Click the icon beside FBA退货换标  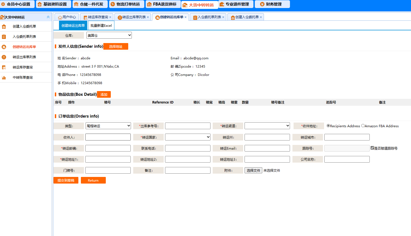pos(149,4)
